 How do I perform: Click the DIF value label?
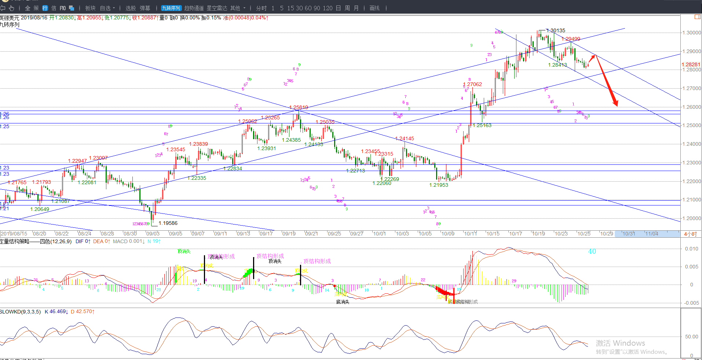(83, 241)
